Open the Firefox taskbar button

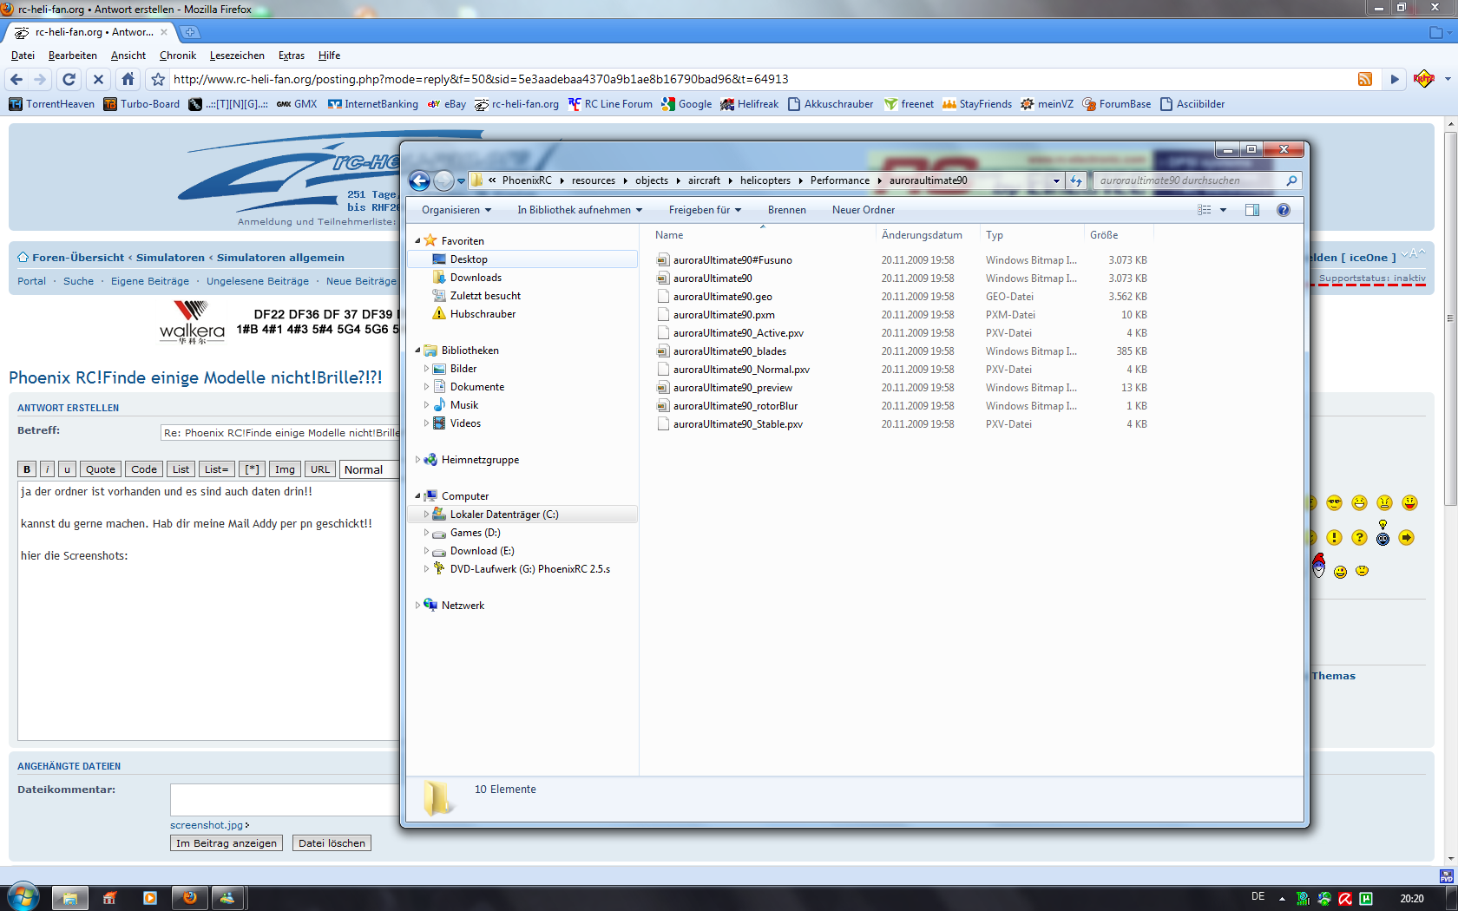190,898
